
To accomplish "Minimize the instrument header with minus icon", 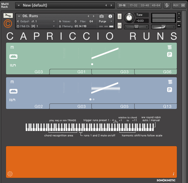I will coord(179,17).
